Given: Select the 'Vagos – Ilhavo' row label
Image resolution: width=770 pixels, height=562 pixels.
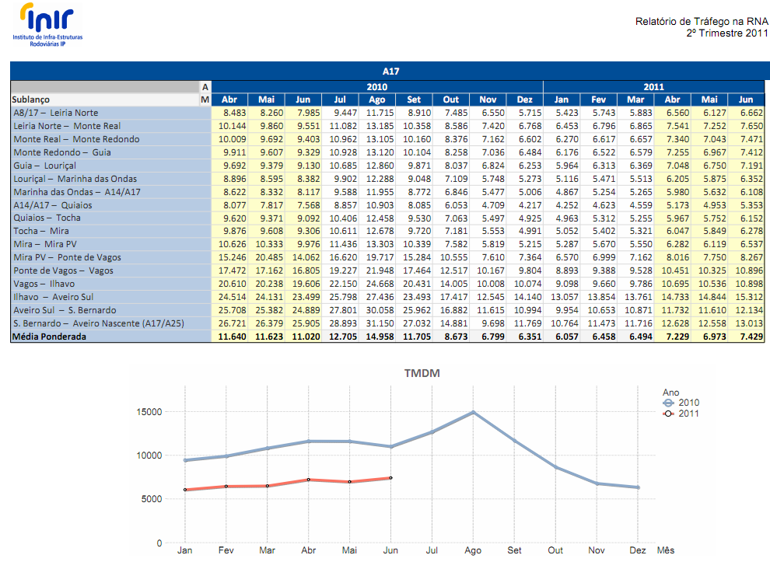Looking at the screenshot, I should pos(44,284).
